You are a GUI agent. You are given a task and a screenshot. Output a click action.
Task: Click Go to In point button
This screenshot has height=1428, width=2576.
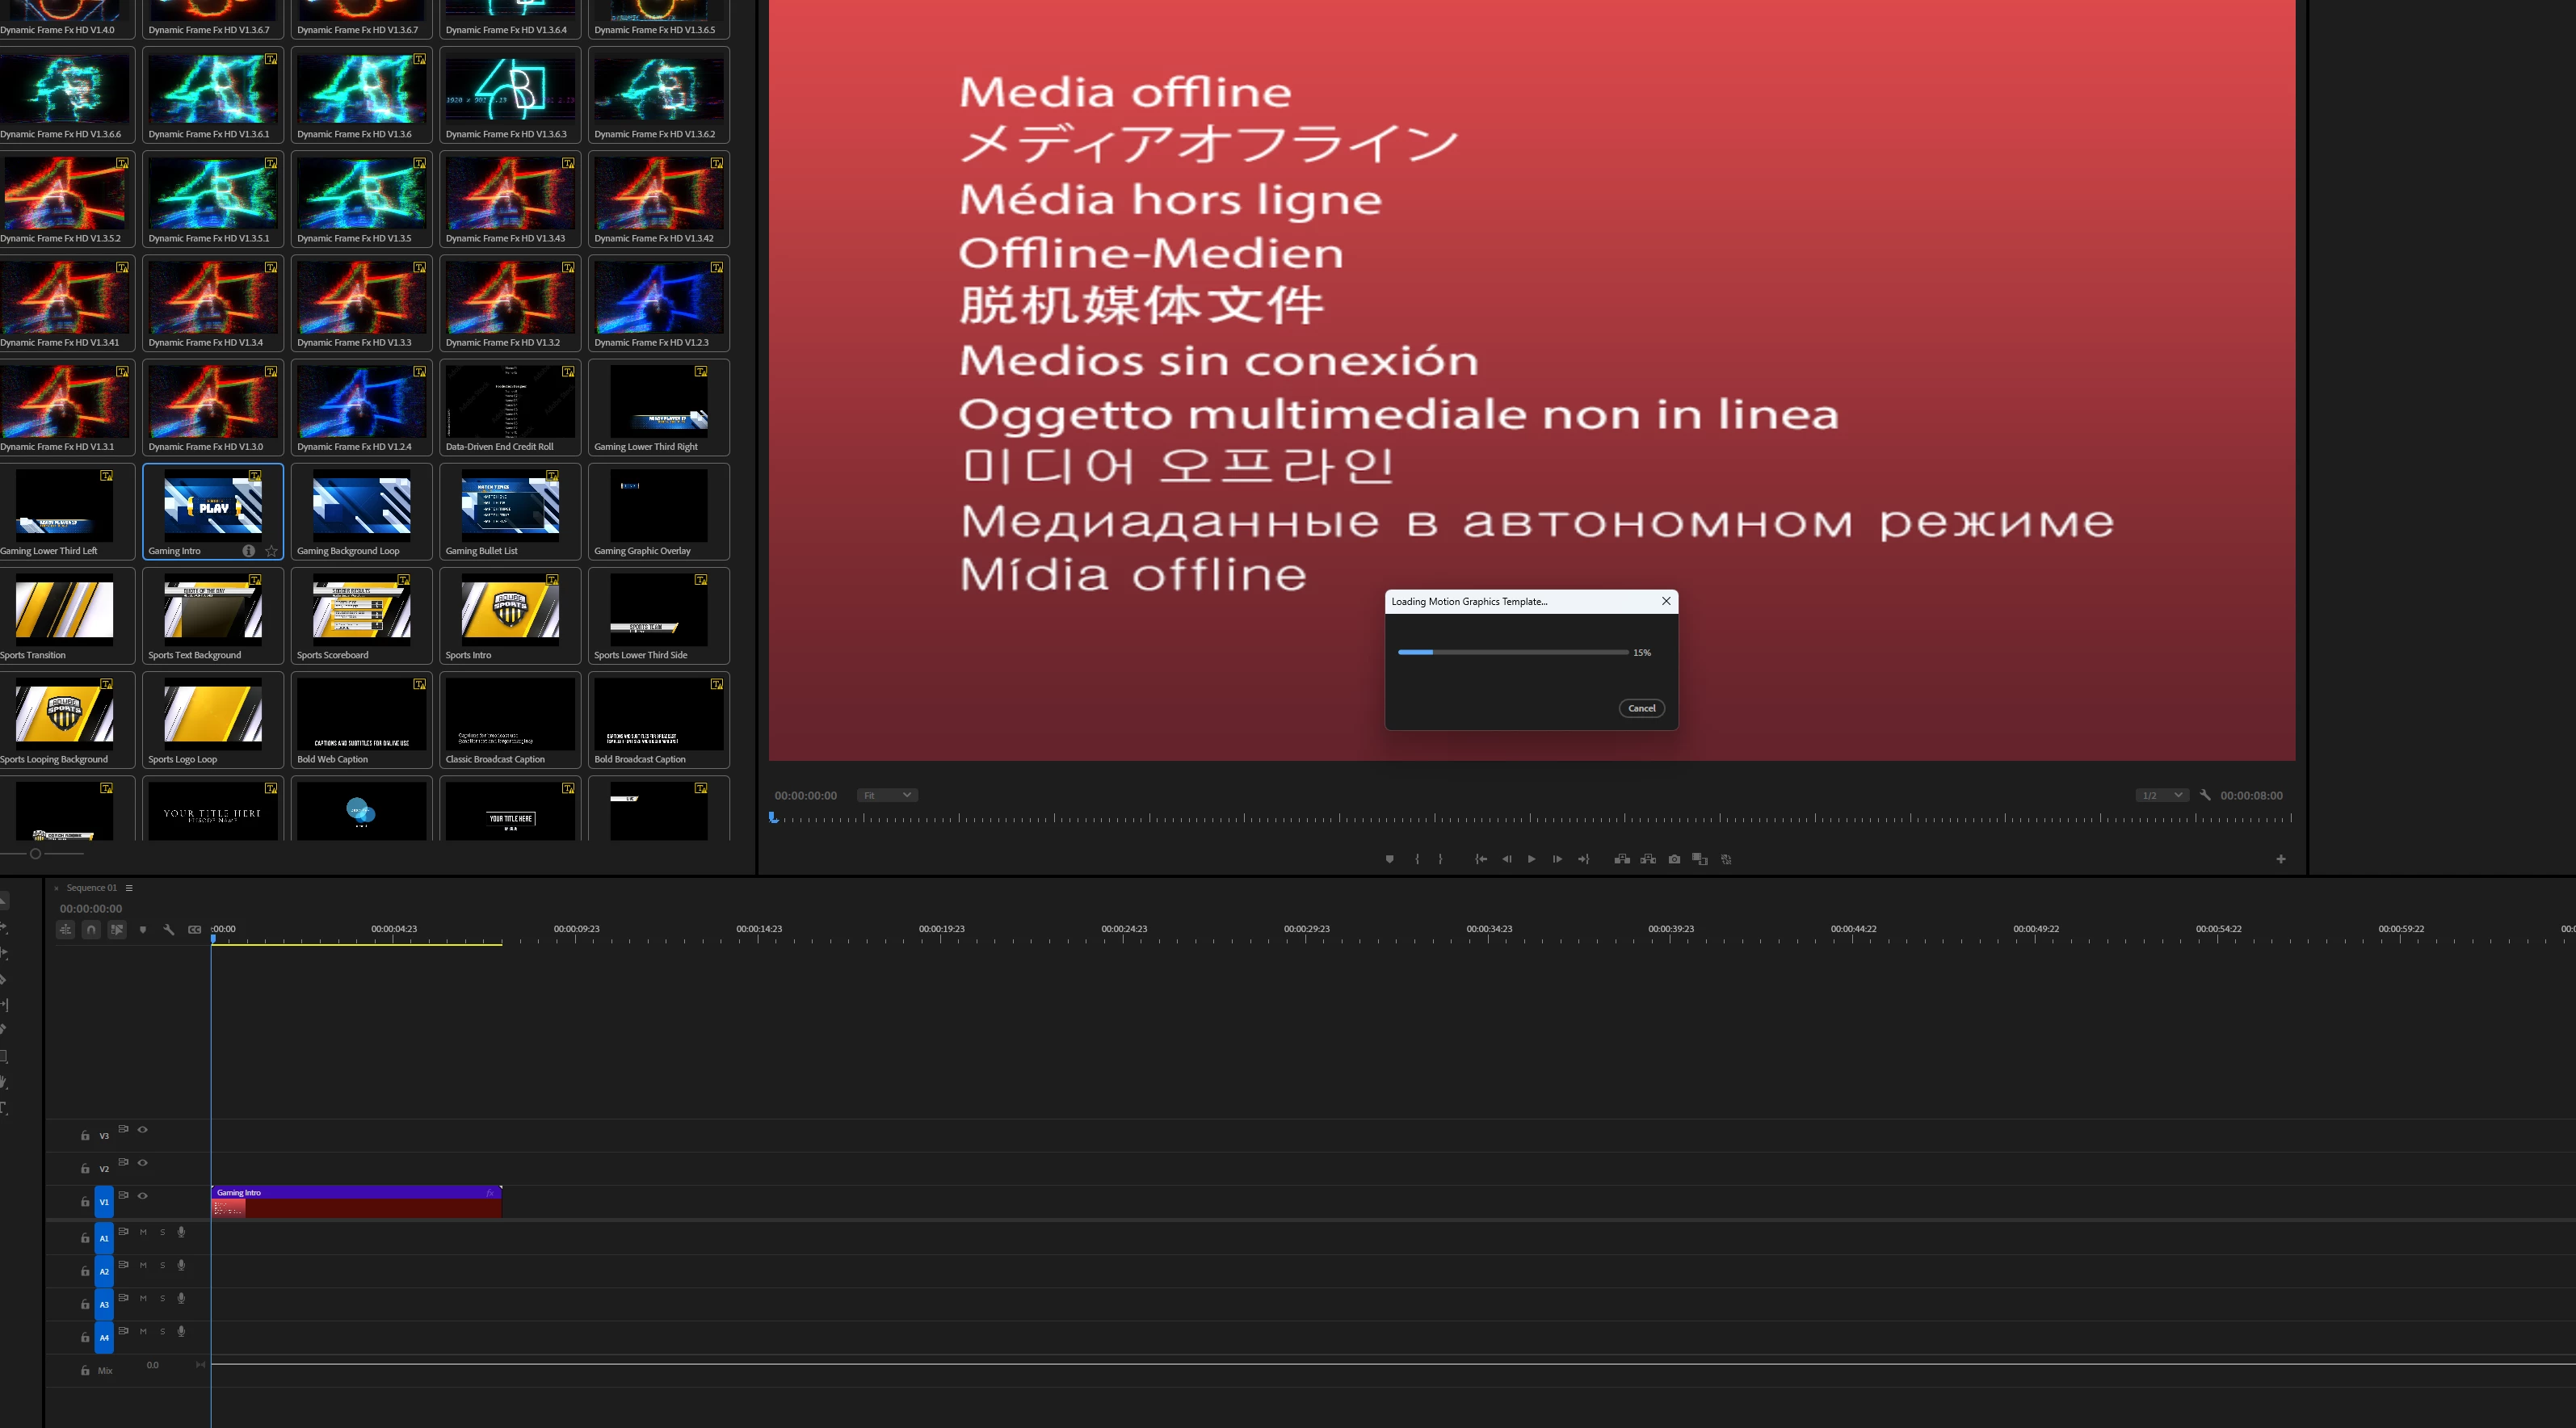click(x=1481, y=859)
